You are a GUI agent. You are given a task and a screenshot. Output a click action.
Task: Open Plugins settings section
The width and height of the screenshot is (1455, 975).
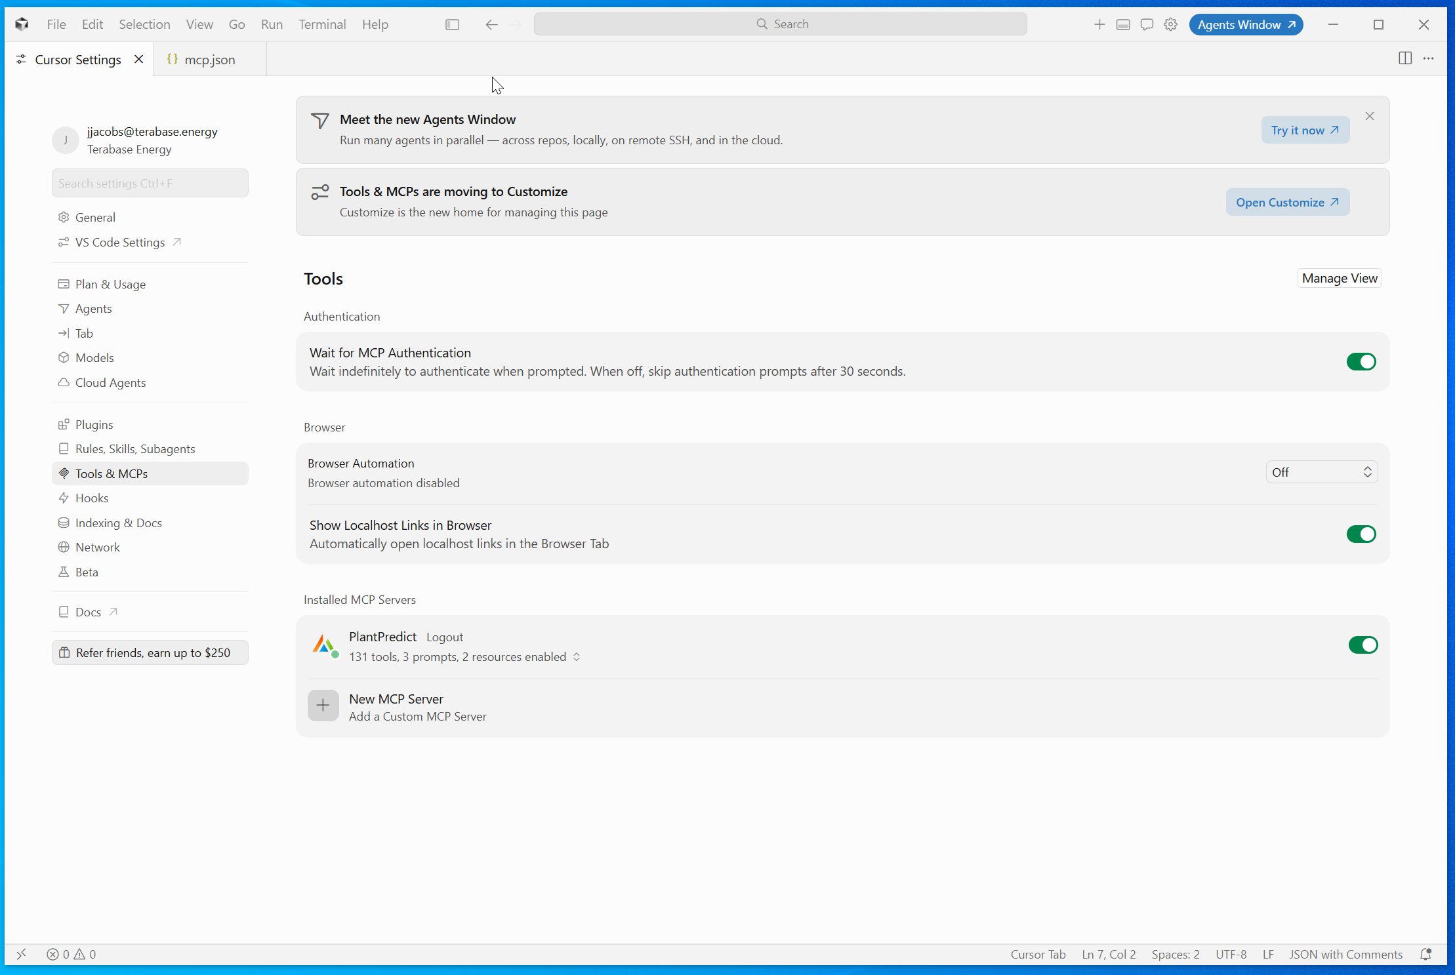[x=150, y=424]
